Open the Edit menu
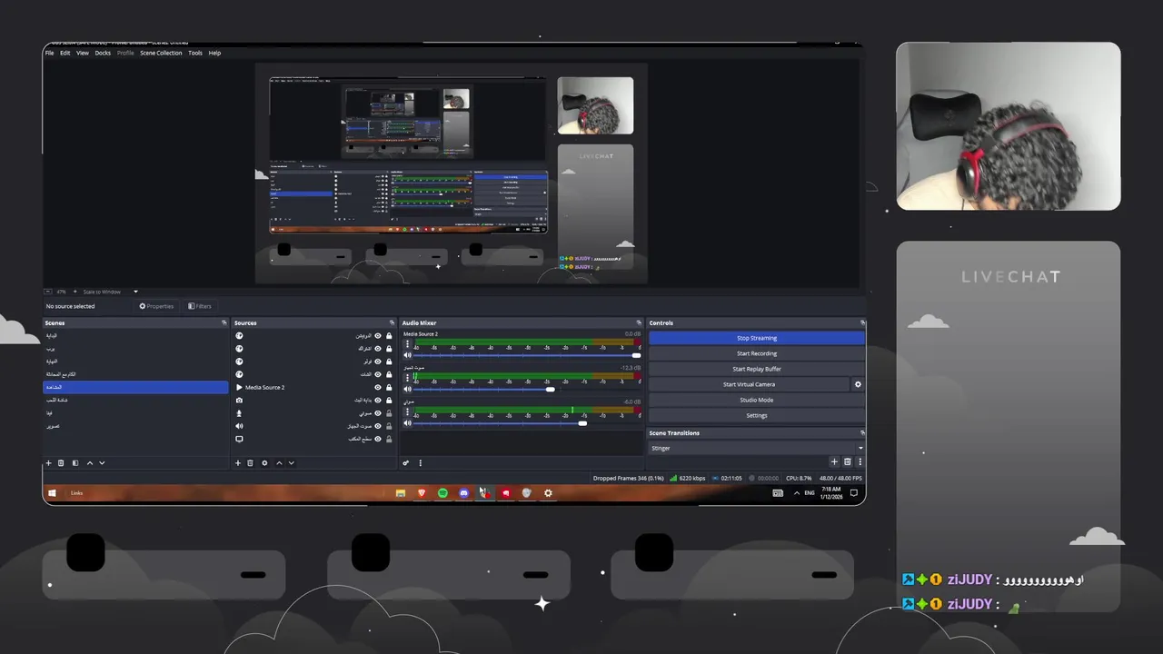Viewport: 1163px width, 654px height. point(65,53)
